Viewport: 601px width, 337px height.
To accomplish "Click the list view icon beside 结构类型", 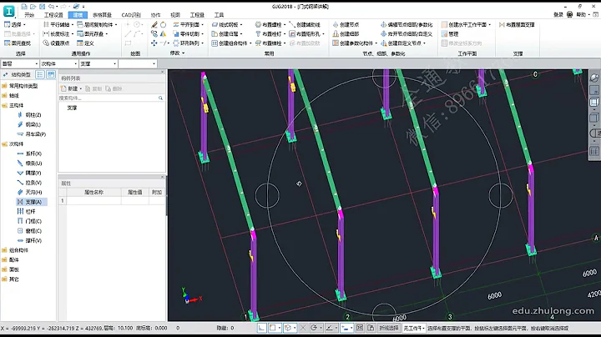I will [x=40, y=75].
